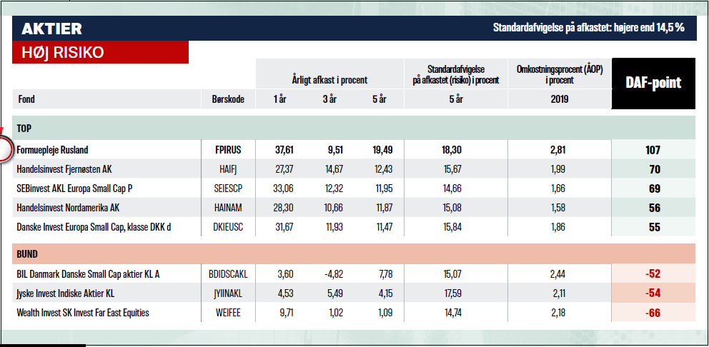The height and width of the screenshot is (347, 709).
Task: Click the 2,44 cost percentage value
Action: pyautogui.click(x=560, y=273)
